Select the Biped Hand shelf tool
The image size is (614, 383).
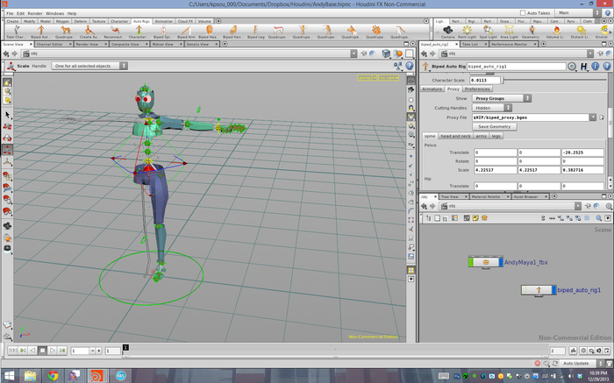tap(233, 32)
